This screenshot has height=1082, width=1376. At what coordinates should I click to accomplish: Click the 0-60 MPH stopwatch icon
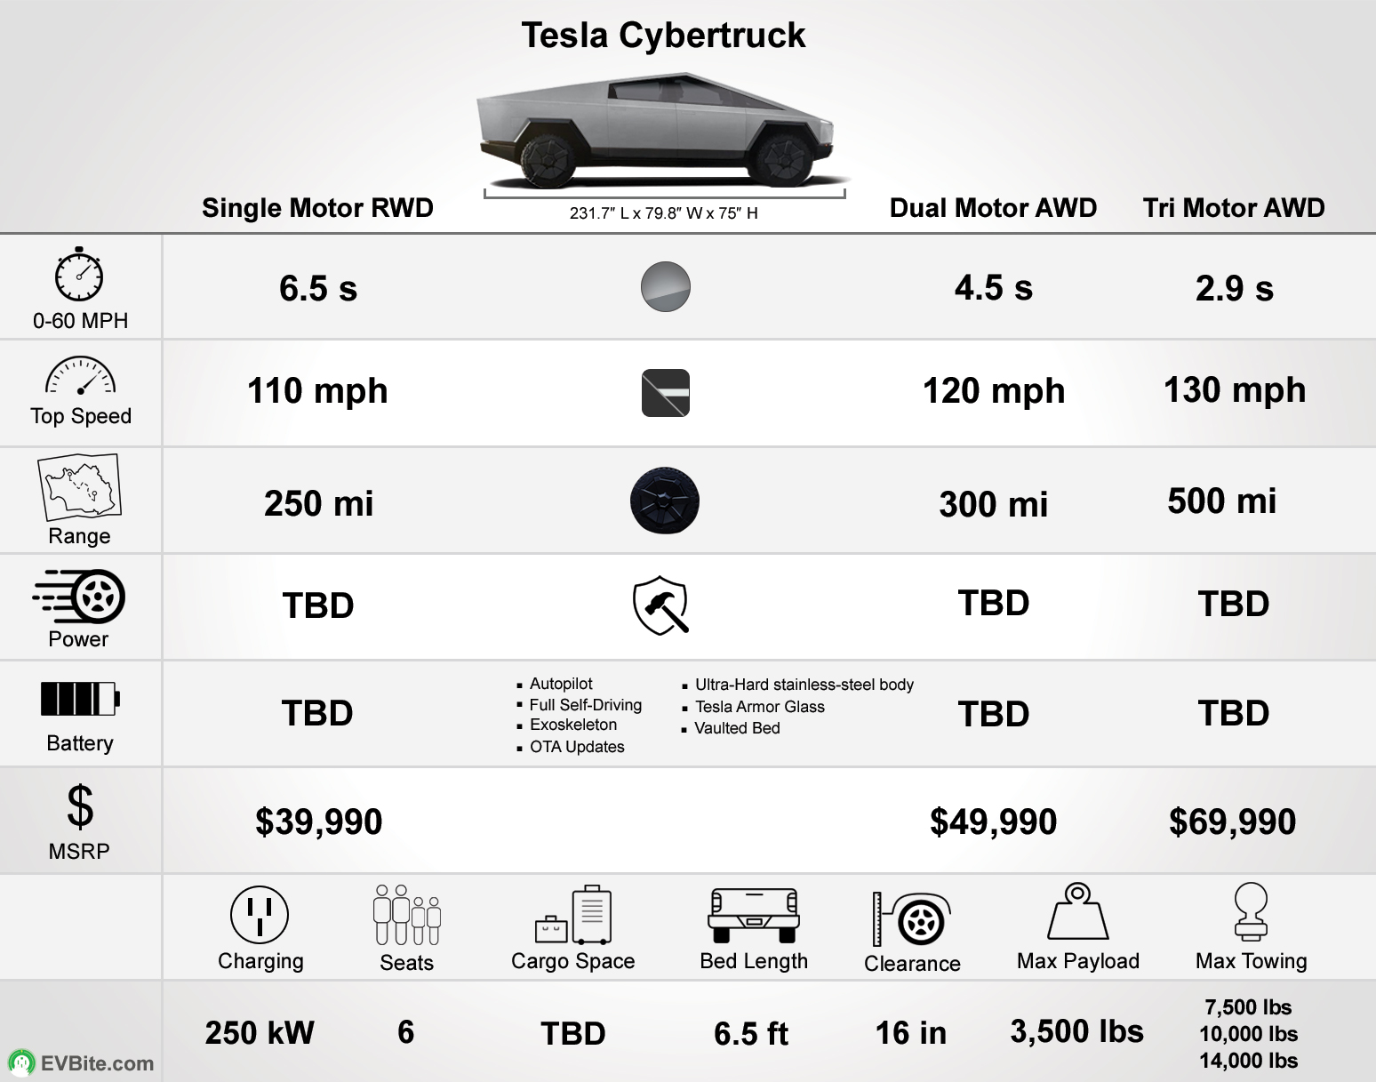point(79,274)
